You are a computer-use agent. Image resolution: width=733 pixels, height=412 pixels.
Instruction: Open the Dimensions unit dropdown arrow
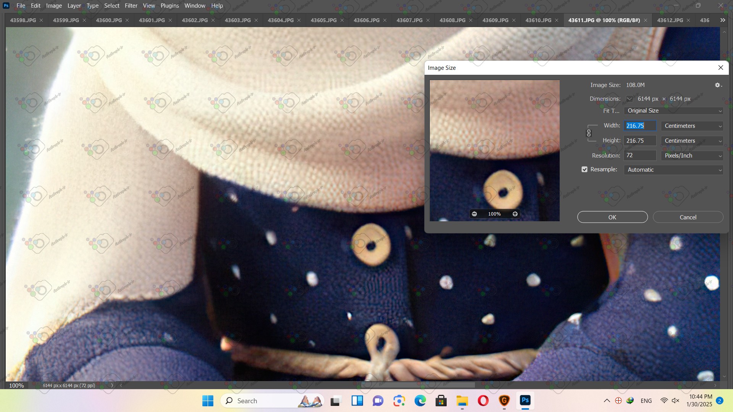[x=629, y=99]
